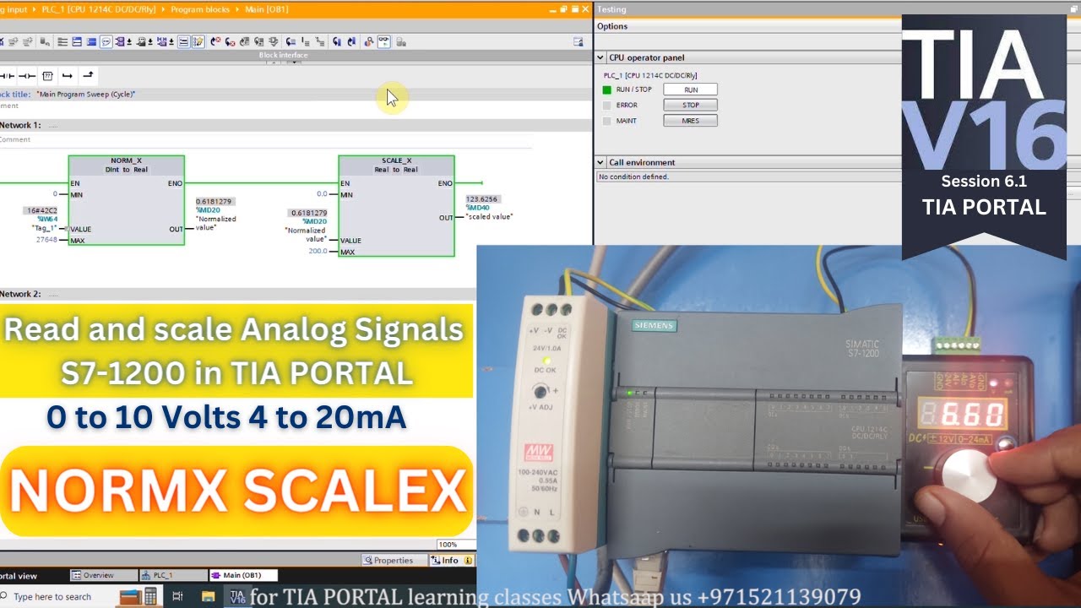This screenshot has height=608, width=1081.
Task: Click the Testing pane title
Action: tap(611, 9)
